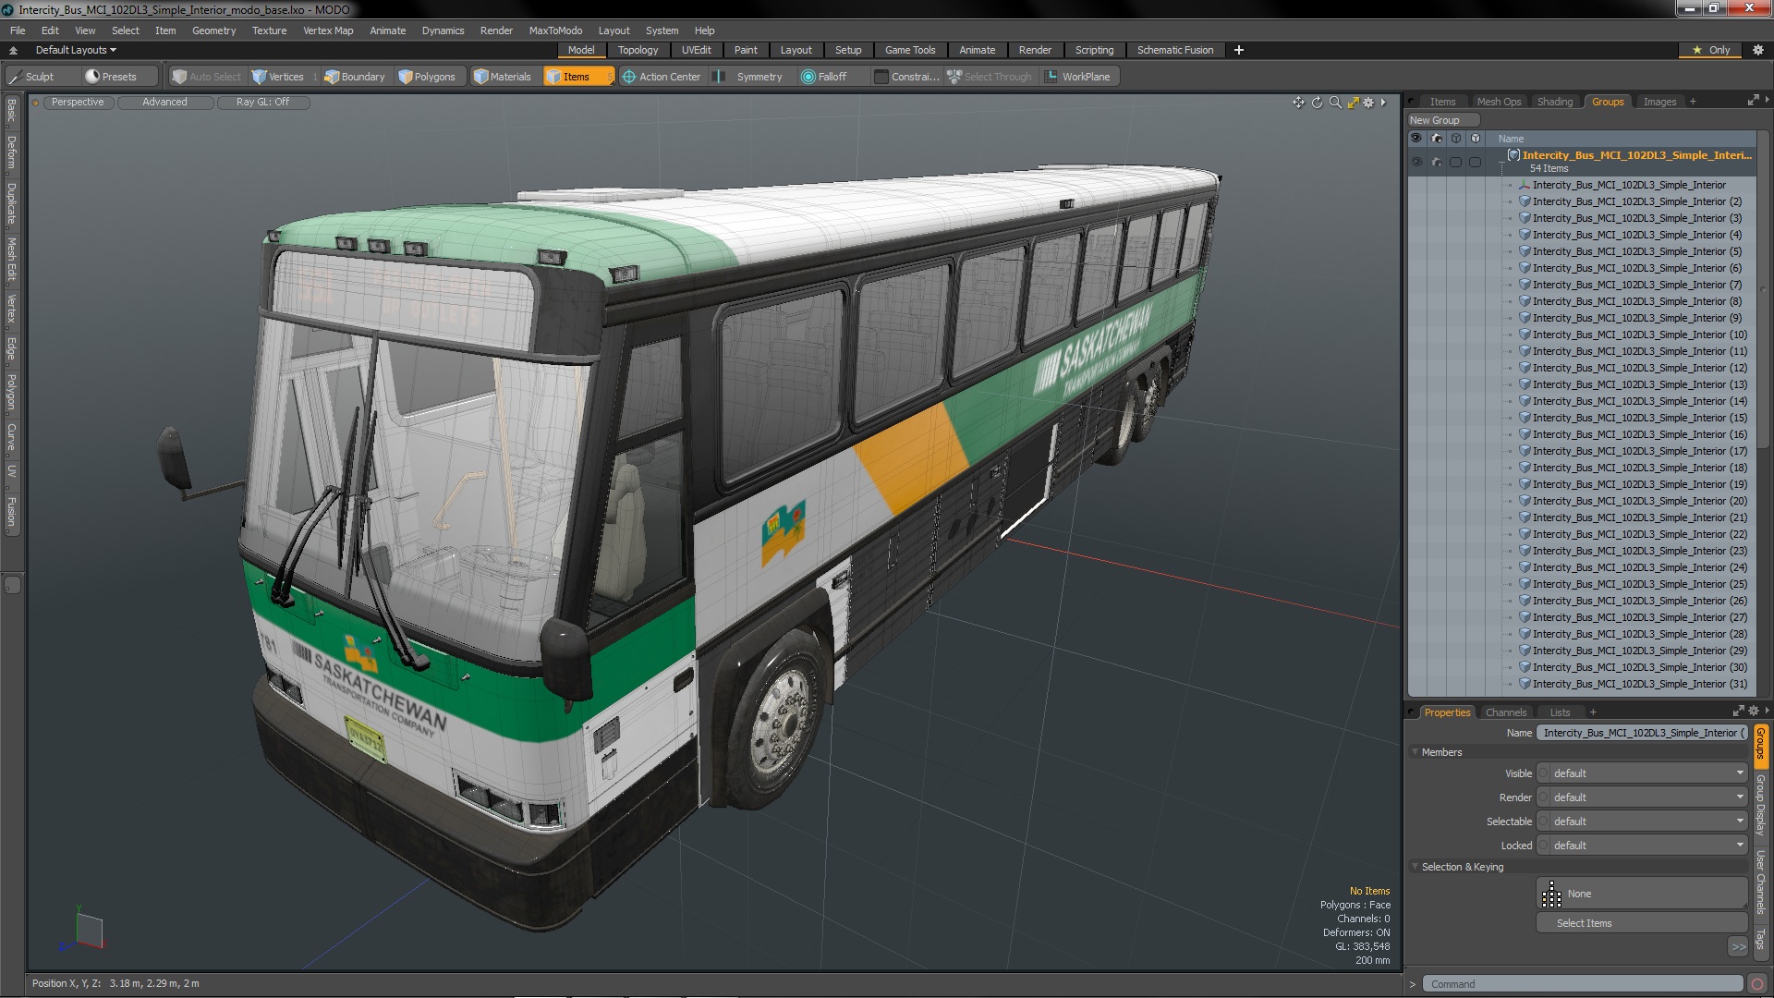1774x998 pixels.
Task: Click the render camera column header icon
Action: (1436, 138)
